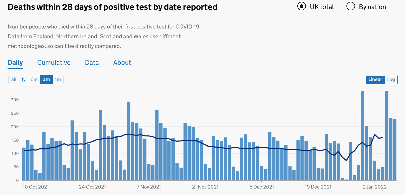Click the 21 Nov 2021 axis label
This screenshot has width=413, height=195.
click(205, 187)
